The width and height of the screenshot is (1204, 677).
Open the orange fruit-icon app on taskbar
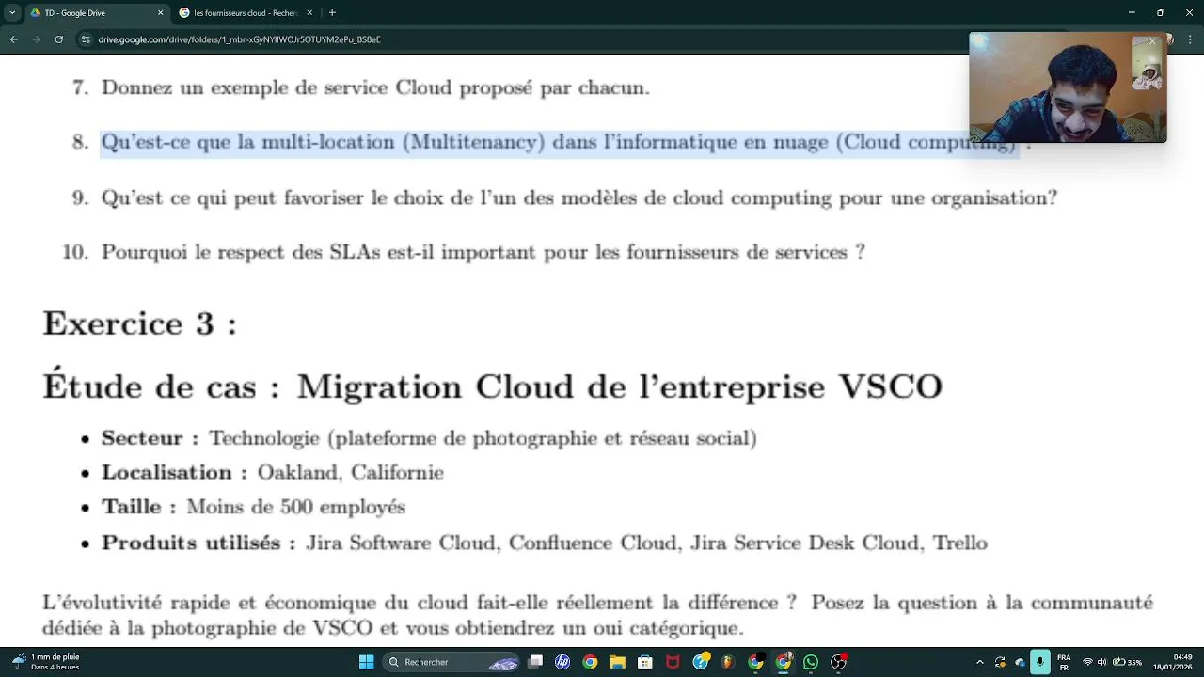(x=728, y=662)
